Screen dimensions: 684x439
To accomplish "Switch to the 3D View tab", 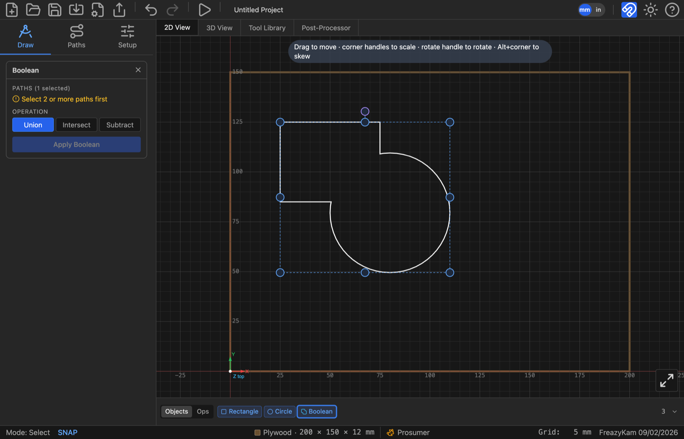I will [x=219, y=28].
